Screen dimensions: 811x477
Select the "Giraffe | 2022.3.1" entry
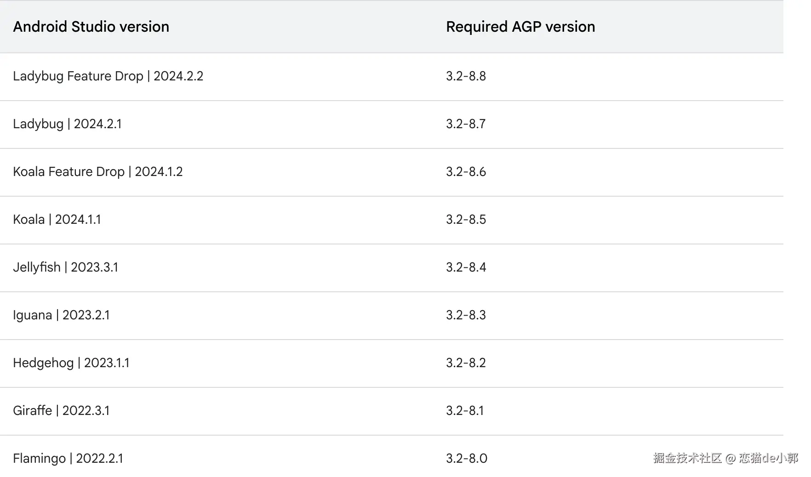click(61, 410)
